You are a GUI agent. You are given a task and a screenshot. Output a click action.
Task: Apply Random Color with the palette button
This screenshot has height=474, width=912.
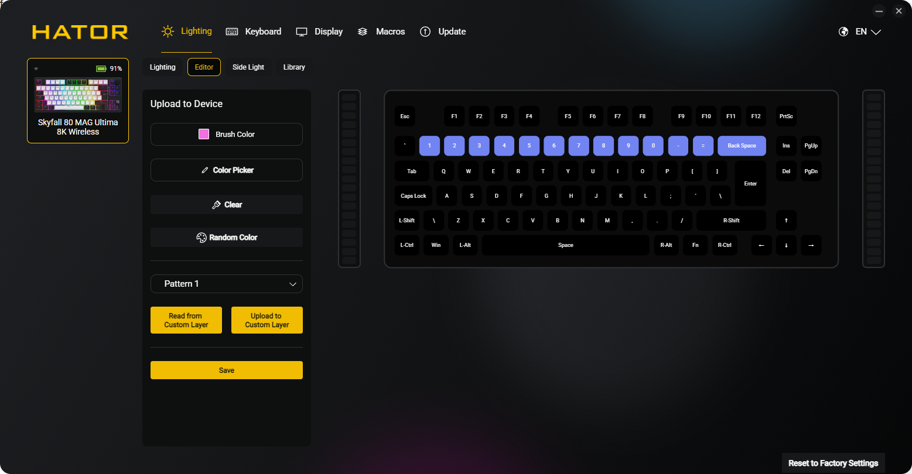tap(227, 238)
